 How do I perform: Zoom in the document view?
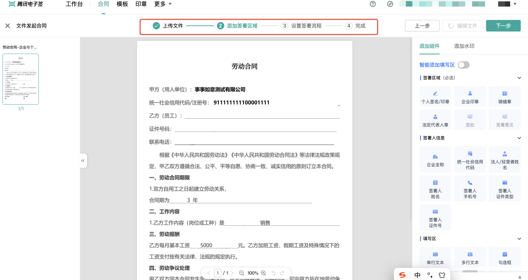pyautogui.click(x=263, y=273)
